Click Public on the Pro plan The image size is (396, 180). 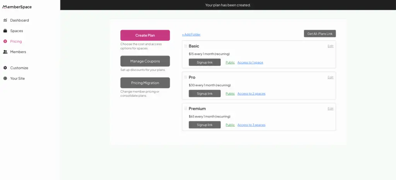point(230,94)
